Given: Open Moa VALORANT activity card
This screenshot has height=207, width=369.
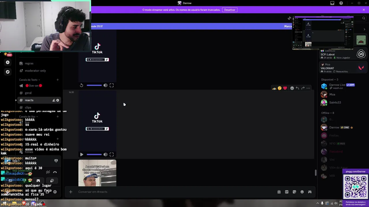Looking at the screenshot, I should coord(343,68).
